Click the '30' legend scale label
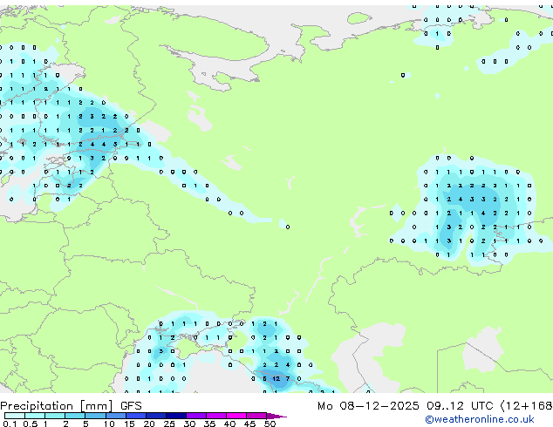The width and height of the screenshot is (553, 427). click(189, 424)
